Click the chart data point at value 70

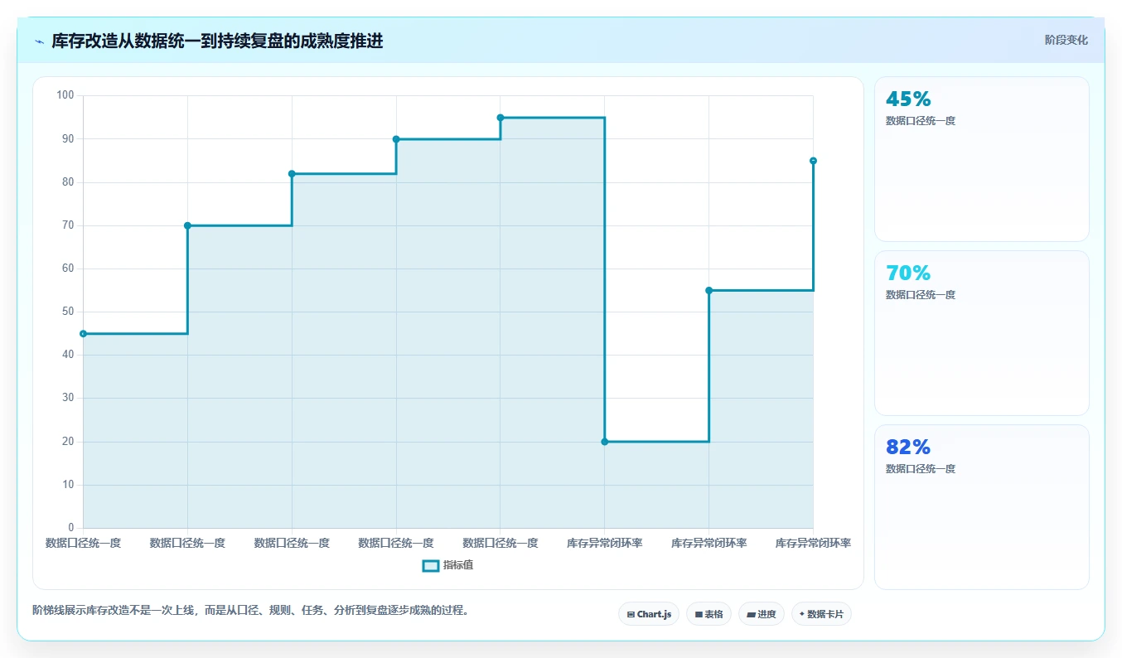coord(187,225)
